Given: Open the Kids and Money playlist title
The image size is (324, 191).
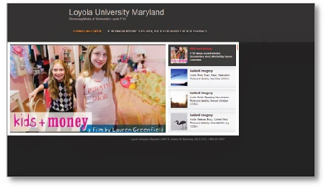Looking at the screenshot, I should click(201, 49).
